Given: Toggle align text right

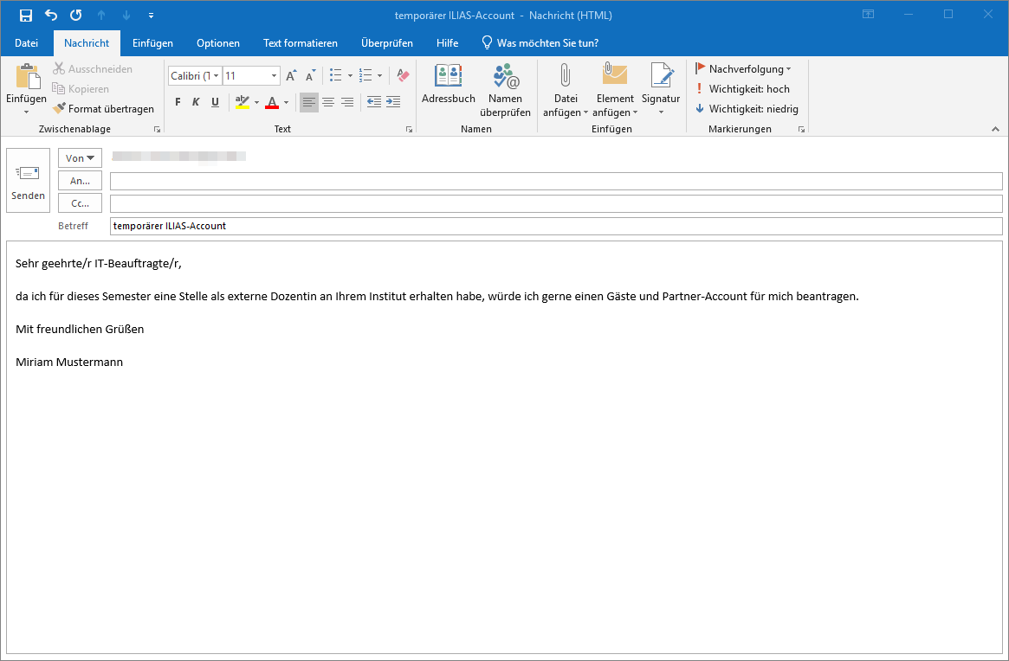Looking at the screenshot, I should (x=347, y=102).
